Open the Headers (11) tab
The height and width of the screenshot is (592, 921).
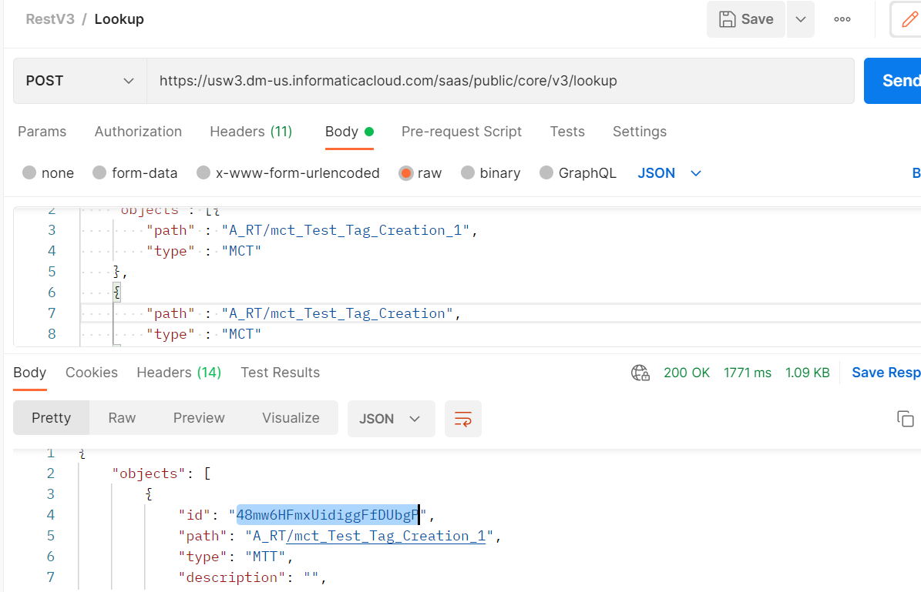tap(250, 132)
